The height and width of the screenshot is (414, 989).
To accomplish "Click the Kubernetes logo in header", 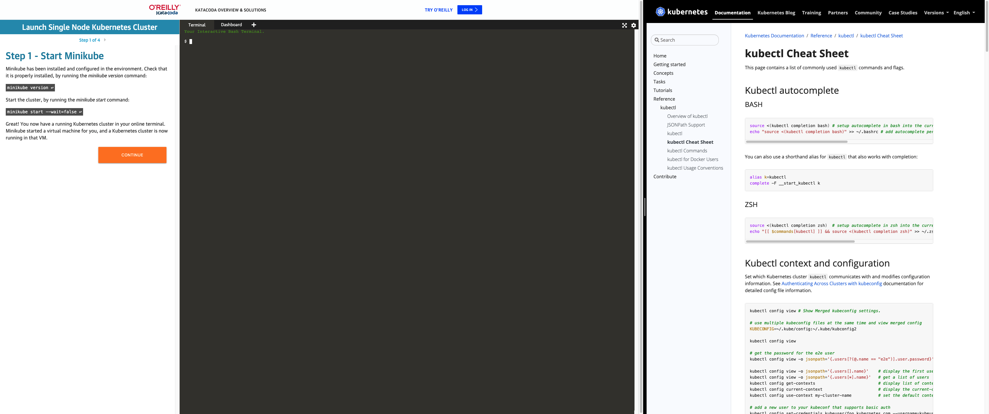I will click(681, 11).
